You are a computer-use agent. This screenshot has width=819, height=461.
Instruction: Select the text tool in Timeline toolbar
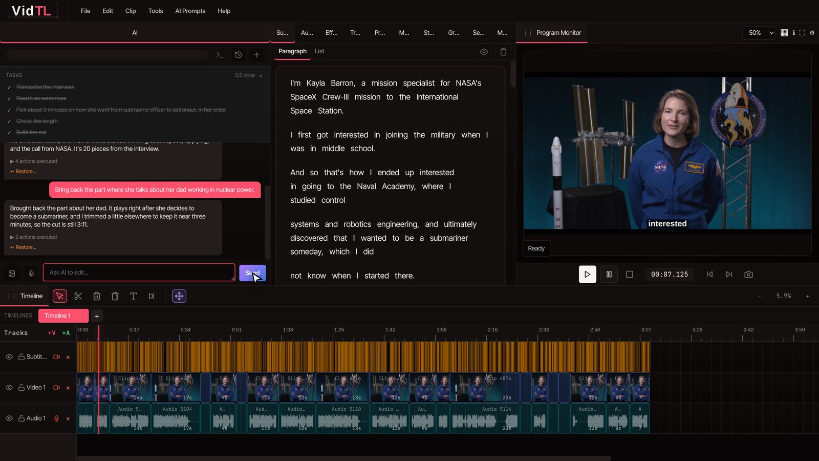(133, 296)
